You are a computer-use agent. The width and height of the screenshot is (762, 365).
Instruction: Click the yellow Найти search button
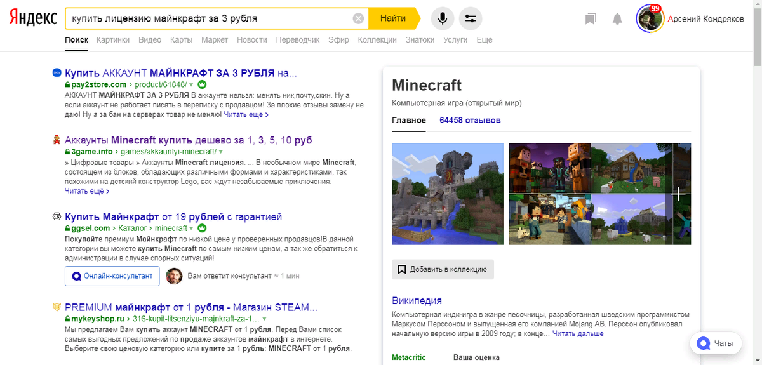(x=394, y=18)
